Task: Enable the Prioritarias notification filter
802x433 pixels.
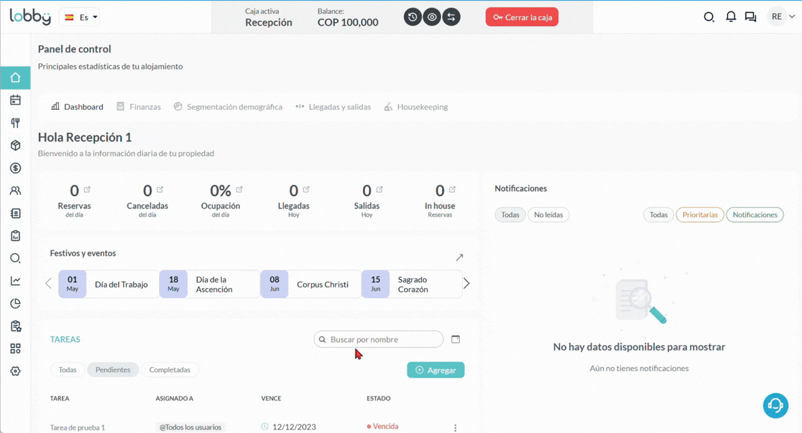Action: coord(699,214)
